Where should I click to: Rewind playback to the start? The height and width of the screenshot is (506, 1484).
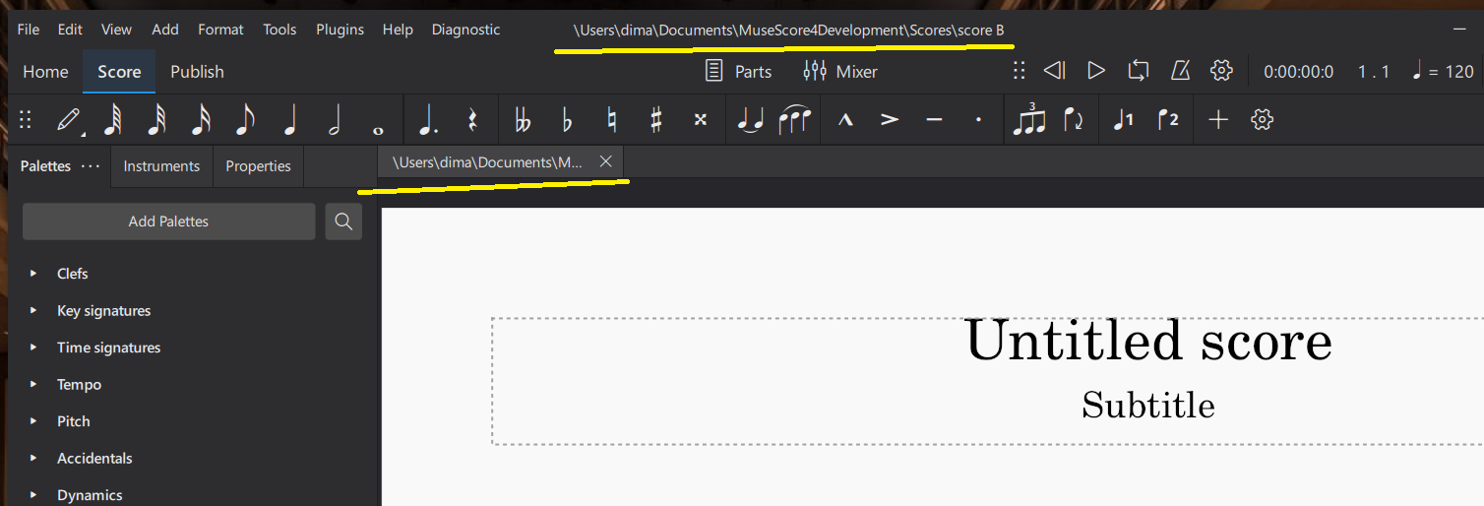click(x=1054, y=71)
